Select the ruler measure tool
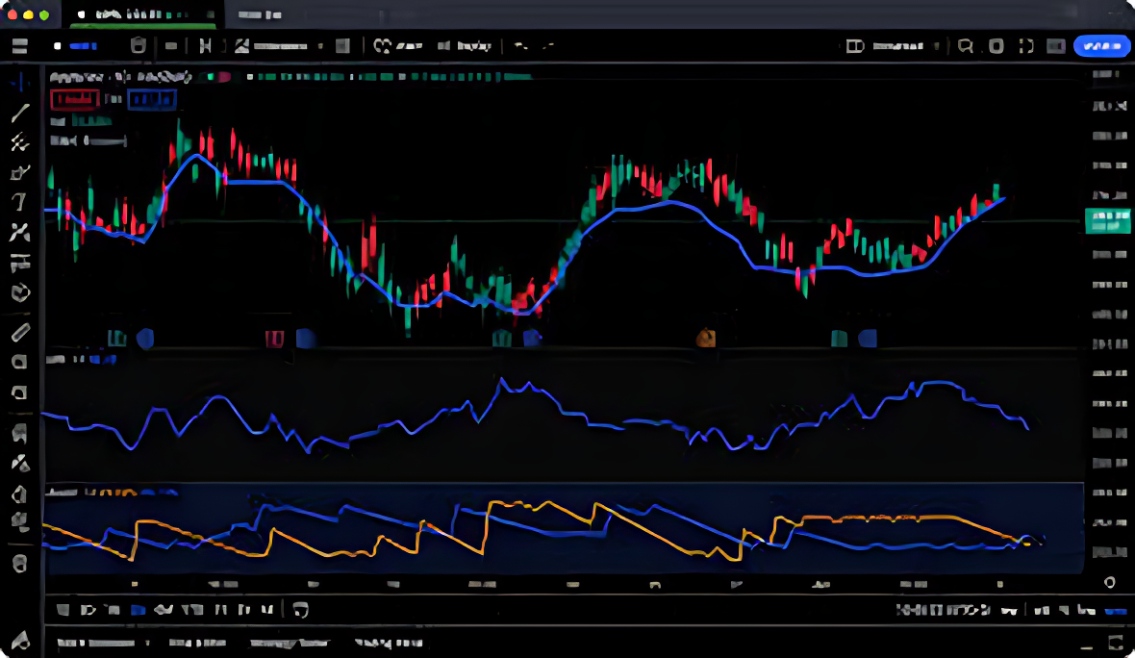This screenshot has width=1135, height=658. pos(19,333)
